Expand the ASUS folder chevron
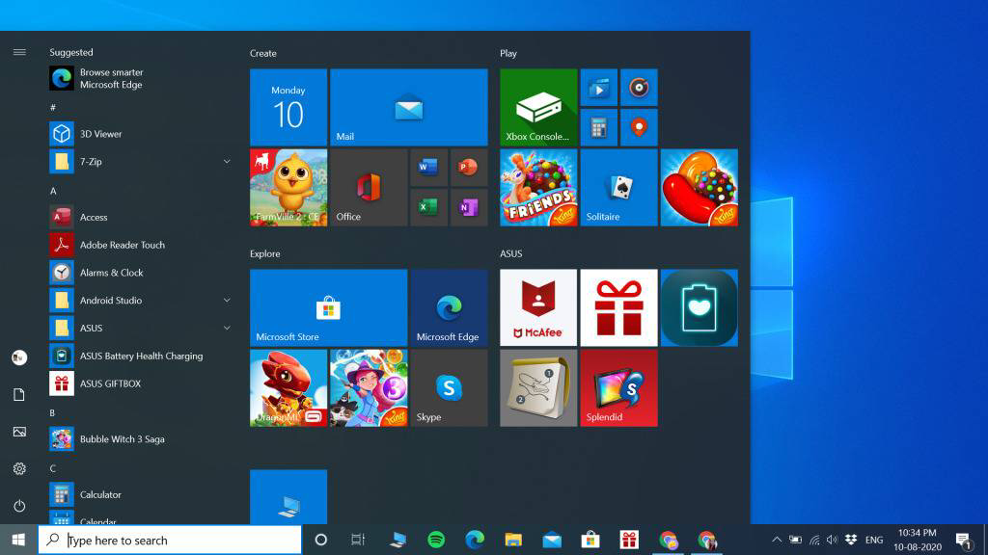The height and width of the screenshot is (555, 988). (227, 328)
